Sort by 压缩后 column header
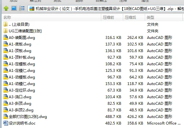Screen dimensions: 184x128 point(134,17)
